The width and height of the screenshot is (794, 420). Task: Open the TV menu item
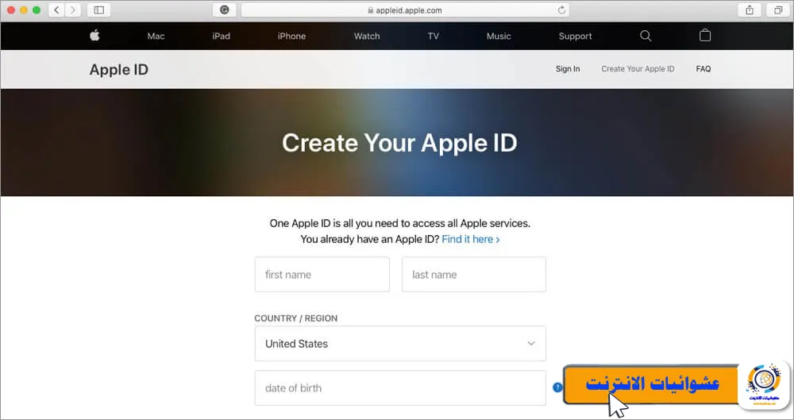coord(433,36)
